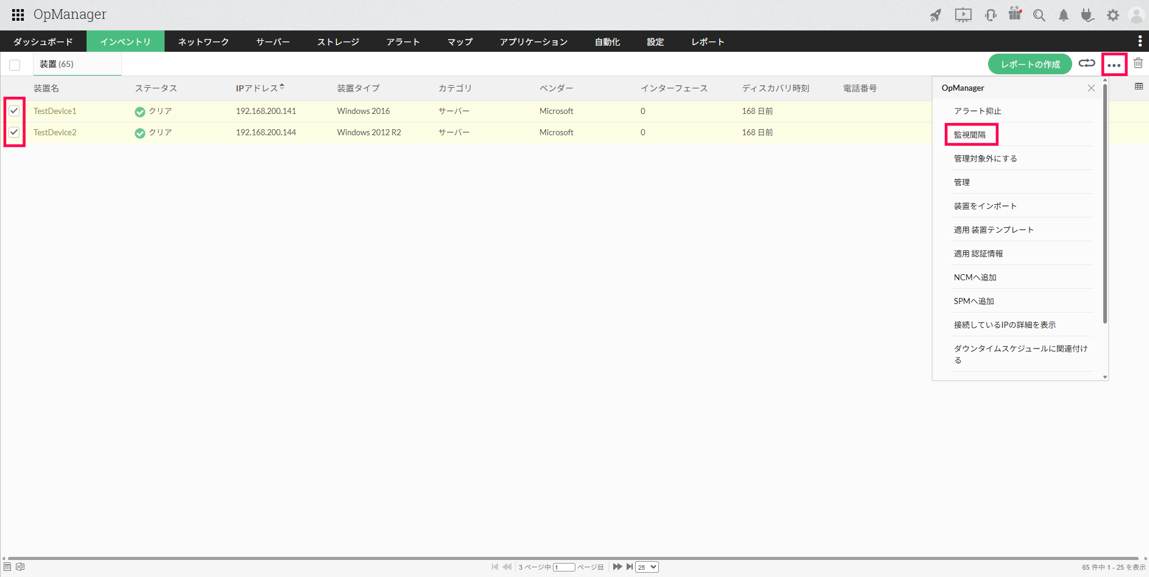This screenshot has width=1149, height=577.
Task: Close the OpManager actions panel
Action: [x=1091, y=88]
